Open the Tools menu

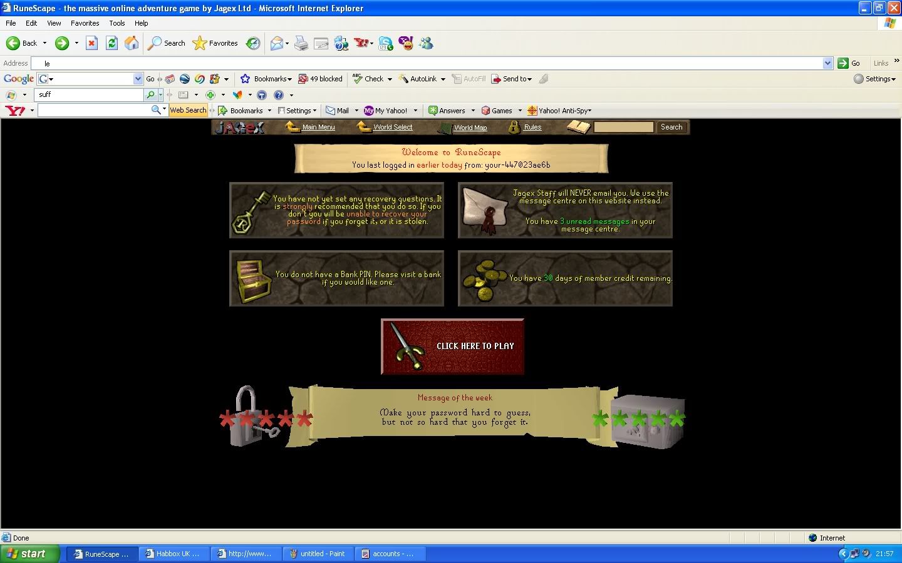pyautogui.click(x=117, y=23)
